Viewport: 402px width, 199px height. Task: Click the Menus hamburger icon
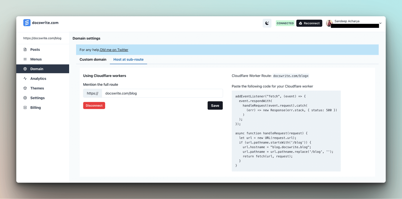(25, 59)
